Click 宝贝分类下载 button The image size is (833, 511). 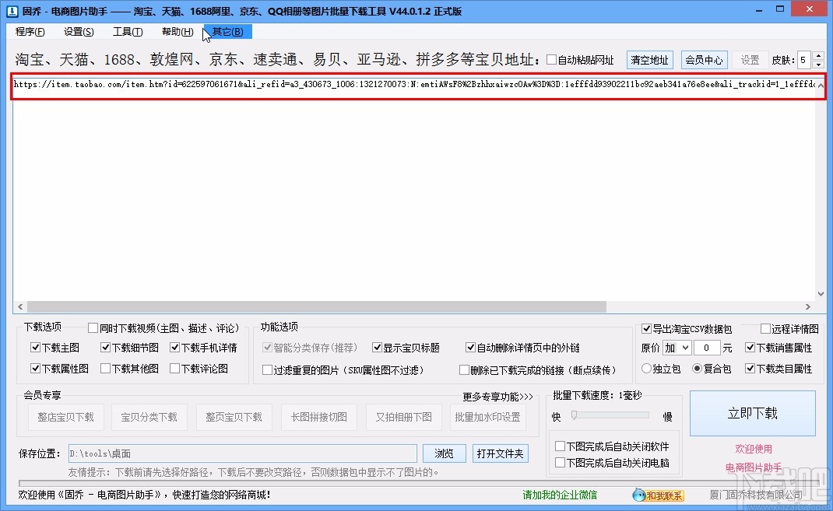coord(149,417)
